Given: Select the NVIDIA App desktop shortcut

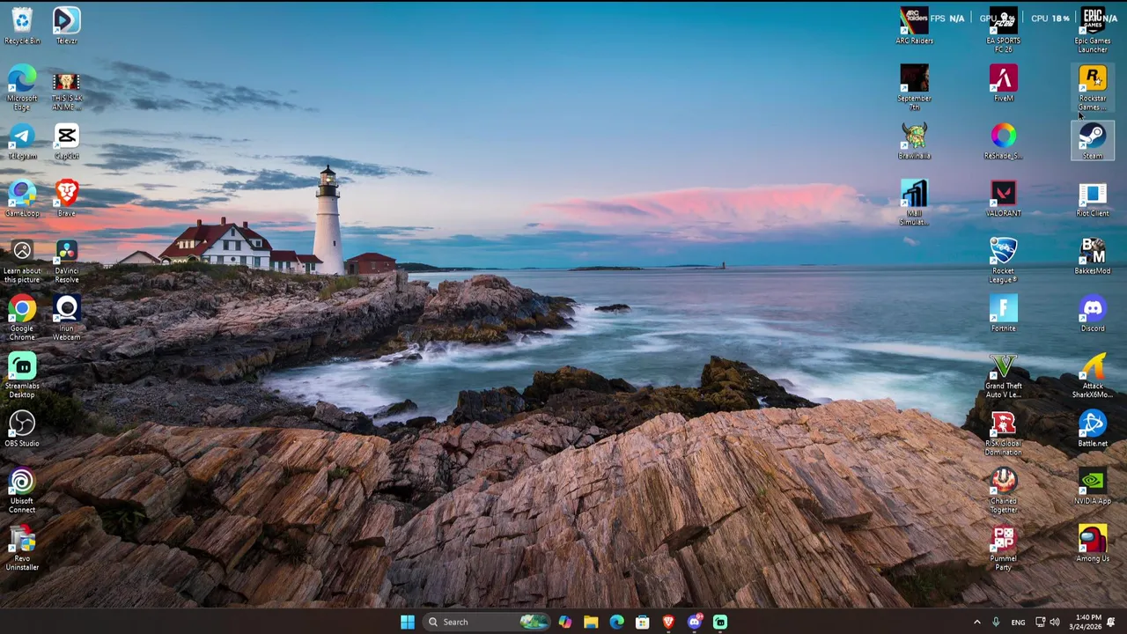Looking at the screenshot, I should tap(1093, 487).
